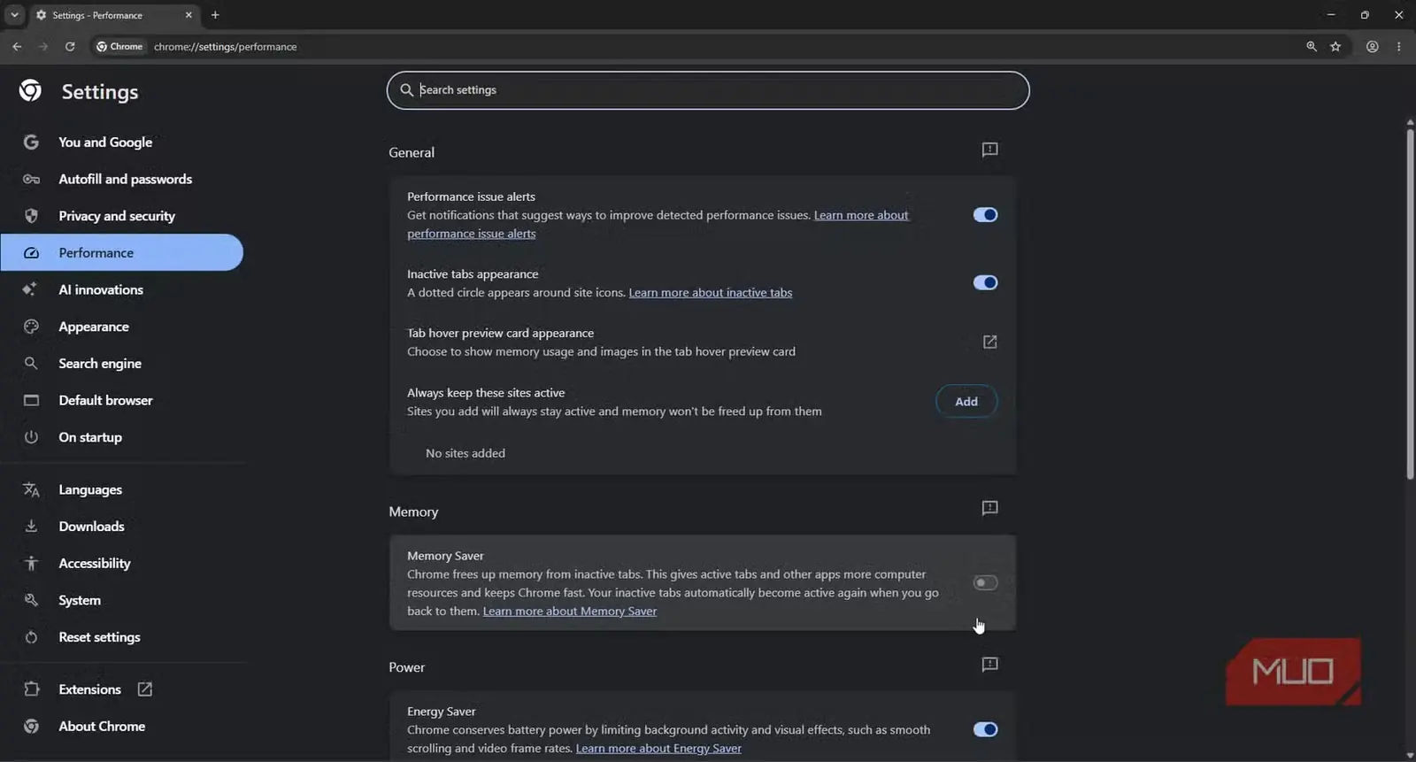Open You and Google settings
The height and width of the screenshot is (762, 1416).
point(122,142)
